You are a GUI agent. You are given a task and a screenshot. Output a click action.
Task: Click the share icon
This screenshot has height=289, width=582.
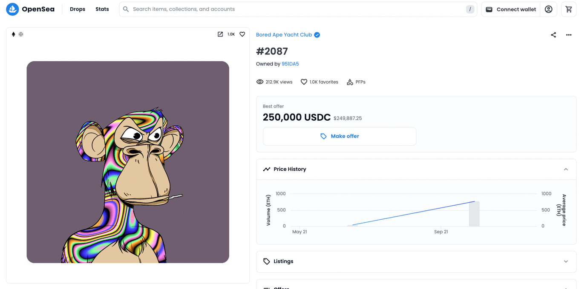click(x=553, y=35)
